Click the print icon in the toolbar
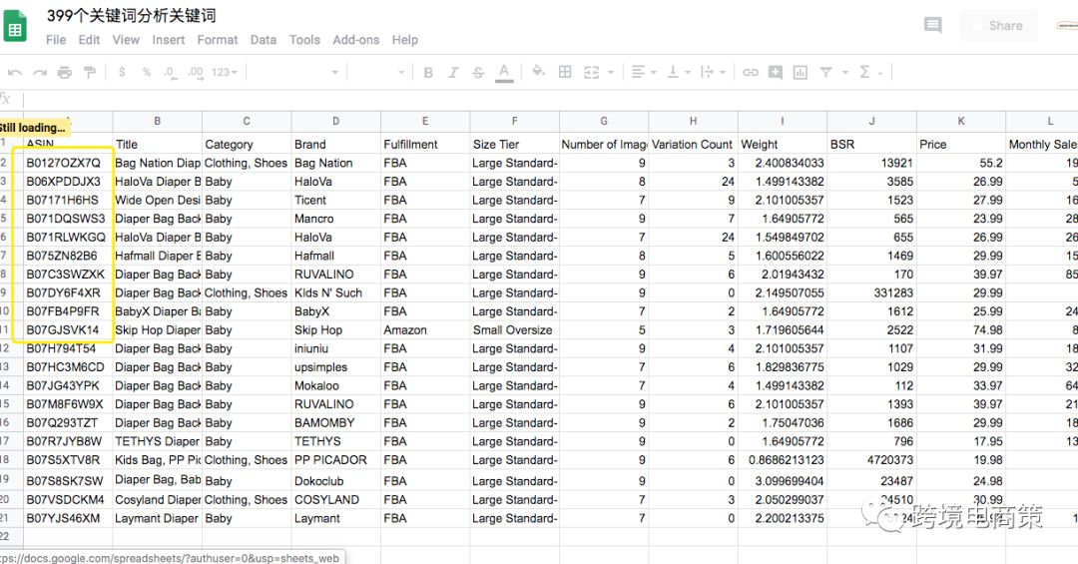Image resolution: width=1078 pixels, height=564 pixels. [x=65, y=72]
